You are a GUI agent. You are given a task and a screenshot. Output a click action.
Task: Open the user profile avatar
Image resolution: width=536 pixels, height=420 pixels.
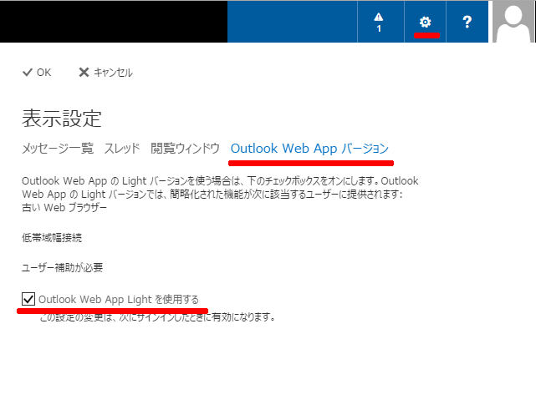(513, 21)
